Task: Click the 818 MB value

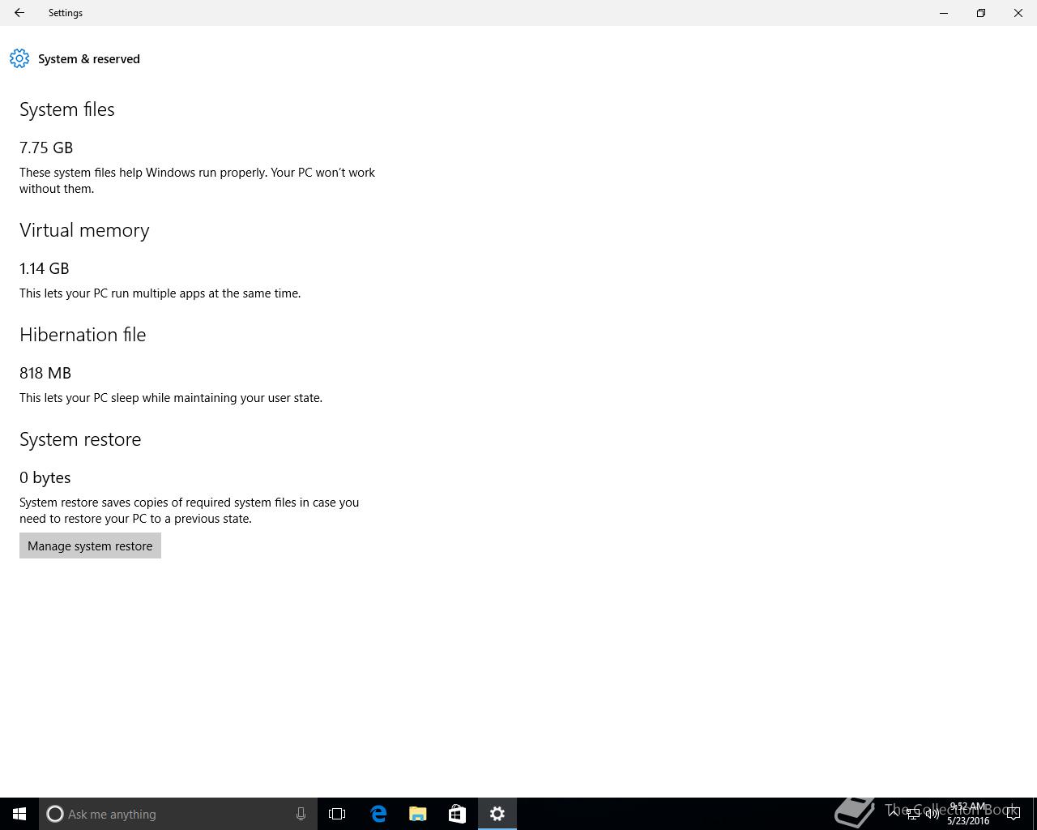Action: click(x=45, y=373)
